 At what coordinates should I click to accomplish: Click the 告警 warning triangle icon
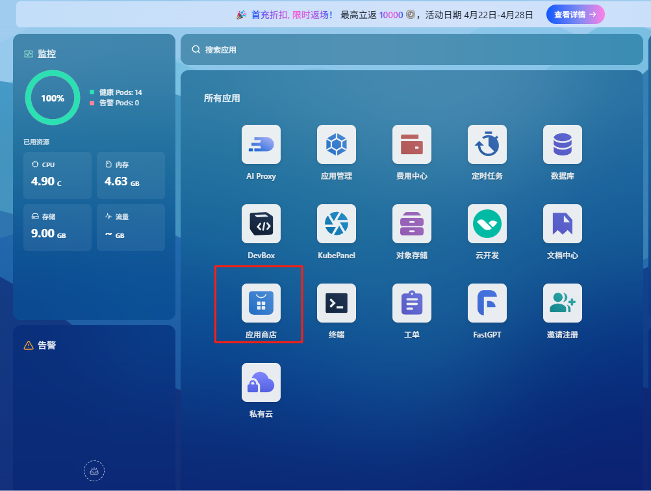(x=28, y=345)
